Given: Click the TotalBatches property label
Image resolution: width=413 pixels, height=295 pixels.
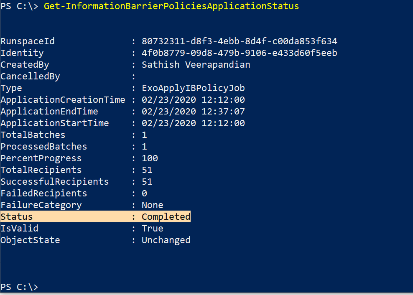Looking at the screenshot, I should 33,135.
